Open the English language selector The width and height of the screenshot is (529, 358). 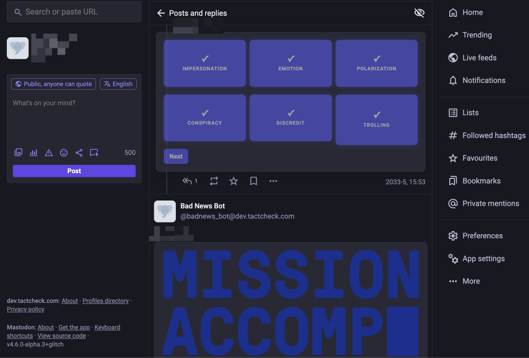pyautogui.click(x=118, y=83)
